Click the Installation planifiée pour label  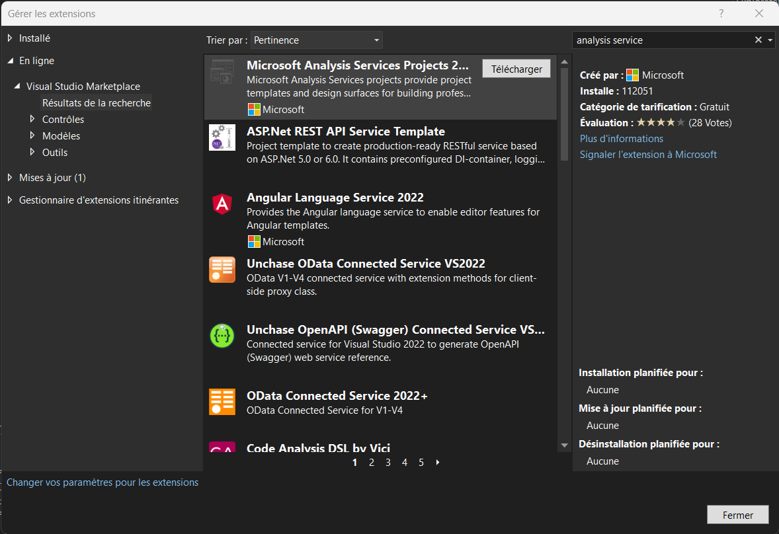641,373
